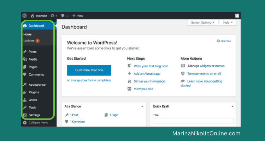Click the updates refresh icon in admin bar
Image resolution: width=265 pixels, height=141 pixels.
(x=53, y=16)
